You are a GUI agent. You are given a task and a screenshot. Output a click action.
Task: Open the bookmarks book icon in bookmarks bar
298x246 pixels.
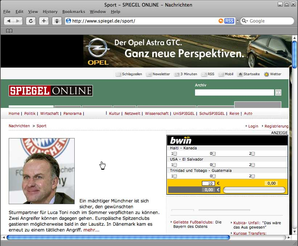tap(9, 31)
